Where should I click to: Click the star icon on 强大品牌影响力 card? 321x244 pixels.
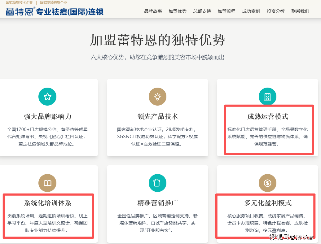click(47, 97)
